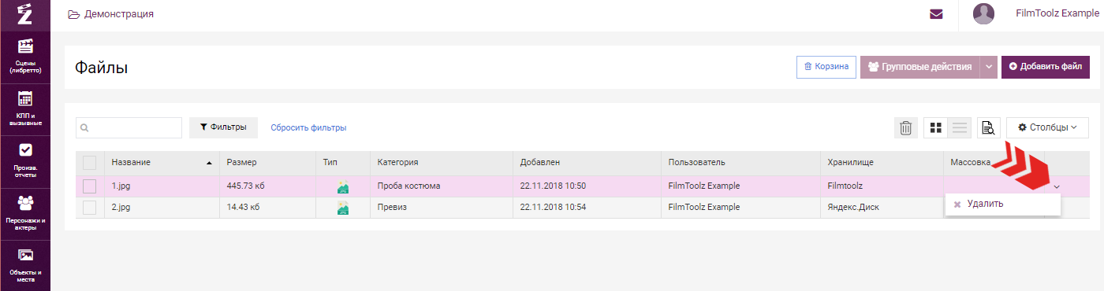Viewport: 1104px width, 291px height.
Task: Tick the checkbox for 1.jpg
Action: (x=89, y=186)
